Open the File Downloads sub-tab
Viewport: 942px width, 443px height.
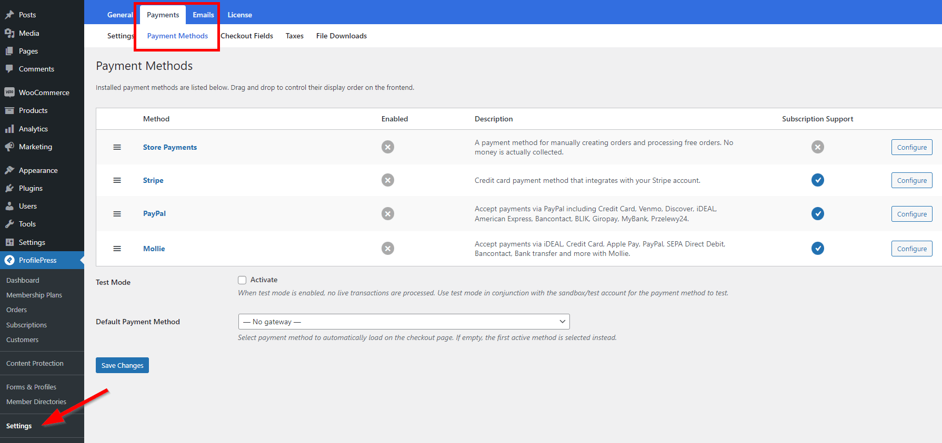pos(342,36)
